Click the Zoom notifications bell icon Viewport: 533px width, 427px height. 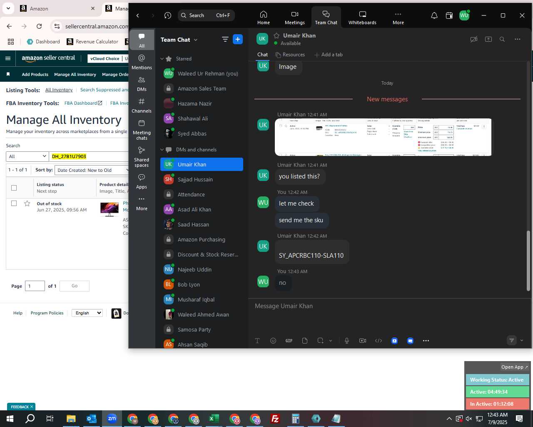(x=434, y=15)
